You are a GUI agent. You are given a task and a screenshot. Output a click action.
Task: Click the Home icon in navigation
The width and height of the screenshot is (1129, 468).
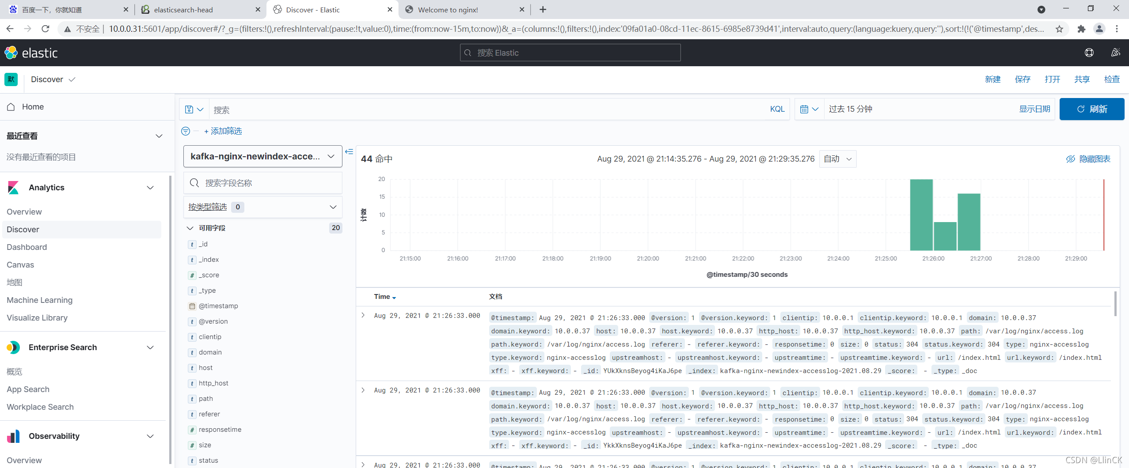11,107
